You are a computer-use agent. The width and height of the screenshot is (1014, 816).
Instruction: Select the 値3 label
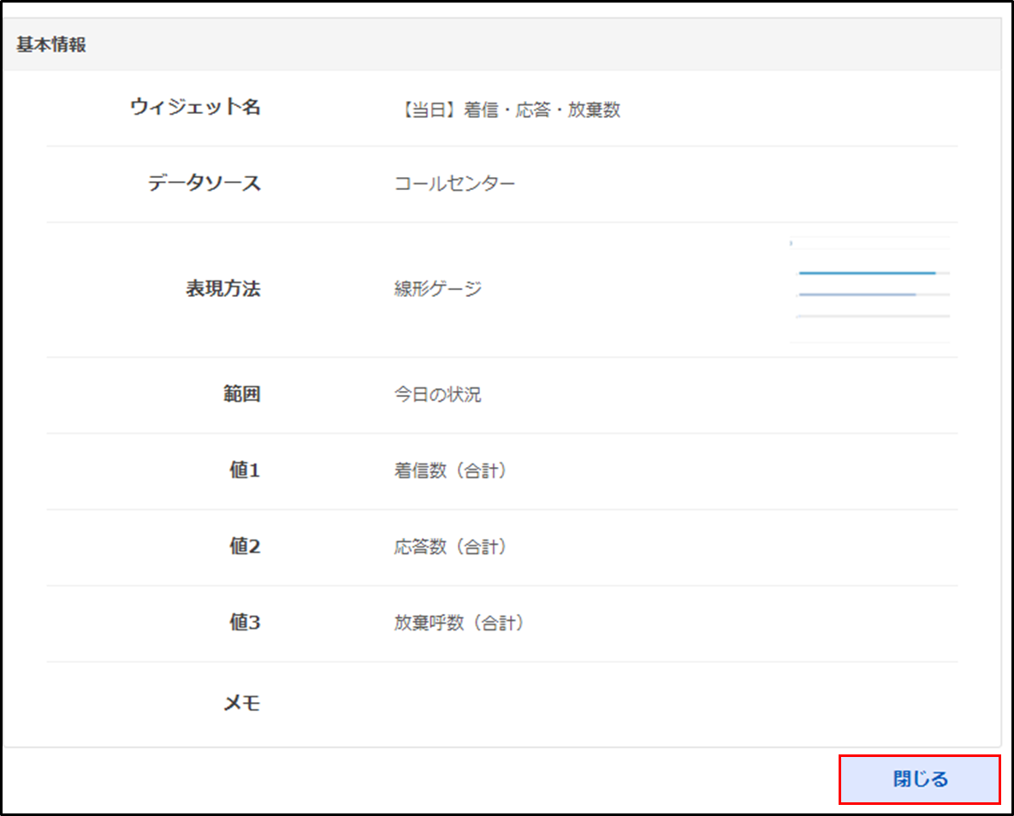244,623
